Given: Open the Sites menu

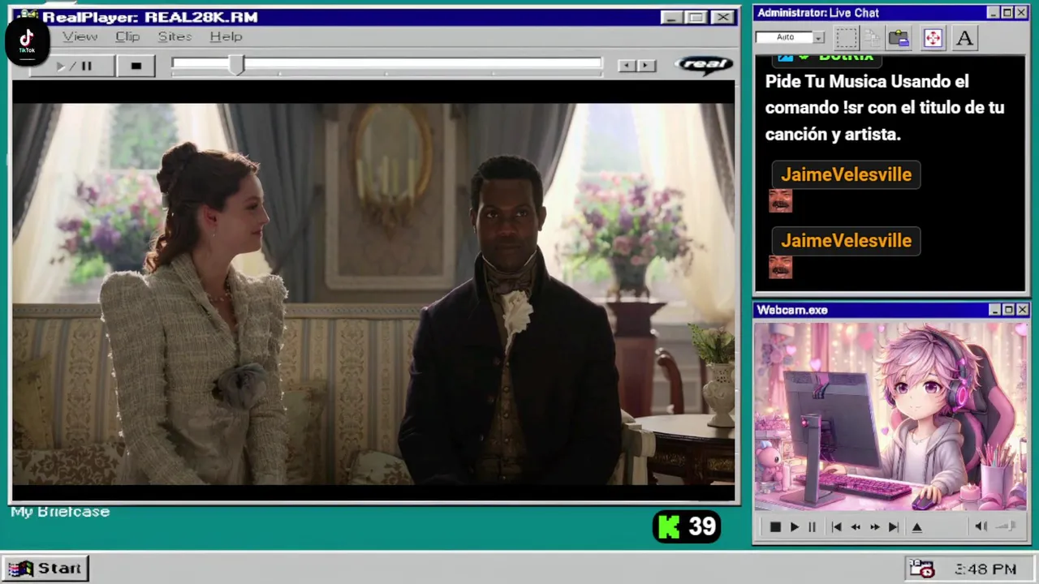Looking at the screenshot, I should (175, 36).
